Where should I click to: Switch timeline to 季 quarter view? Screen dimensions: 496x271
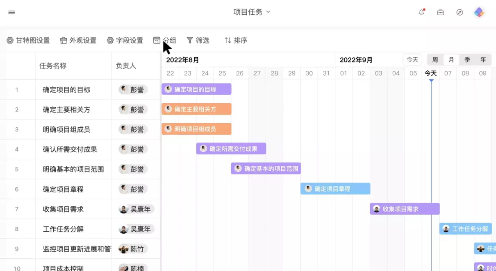[x=467, y=60]
